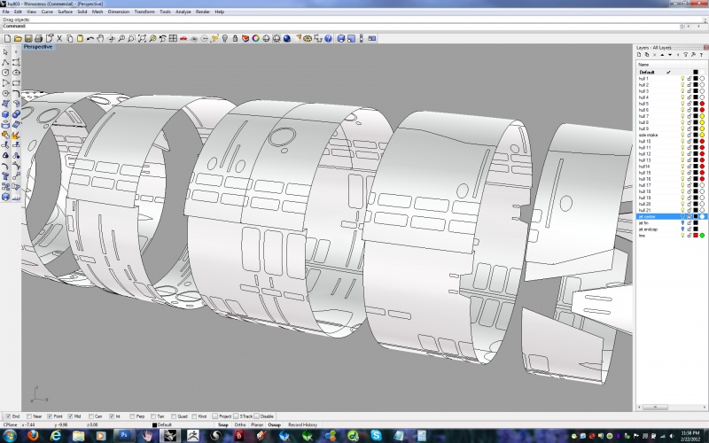Print using the printer icon
Screen dimensions: 709x443
(x=38, y=38)
